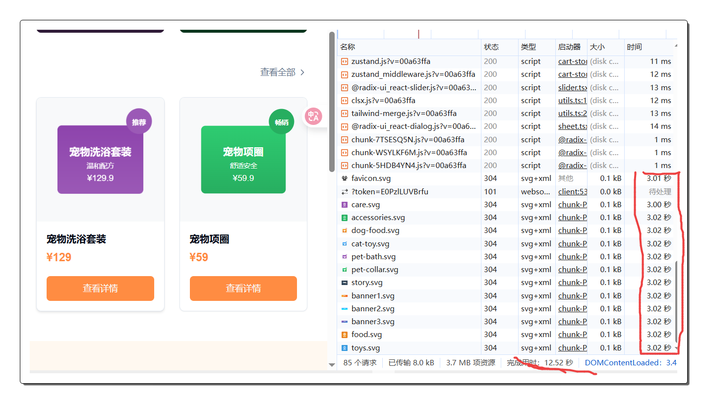The width and height of the screenshot is (707, 403).
Task: Sort by 状态 column header
Action: [x=500, y=47]
